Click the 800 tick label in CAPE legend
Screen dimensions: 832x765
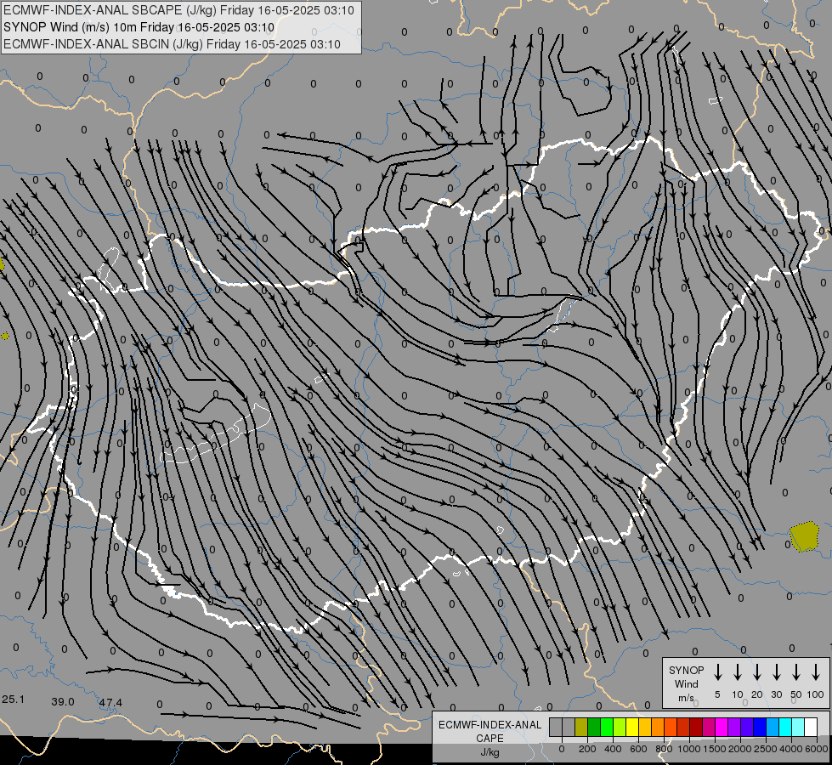(x=664, y=749)
